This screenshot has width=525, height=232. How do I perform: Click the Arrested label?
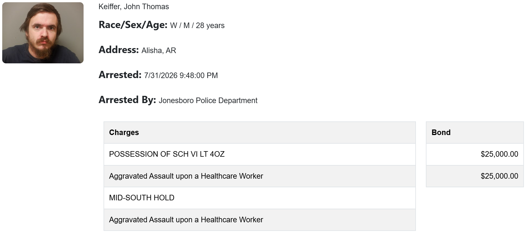(x=120, y=75)
